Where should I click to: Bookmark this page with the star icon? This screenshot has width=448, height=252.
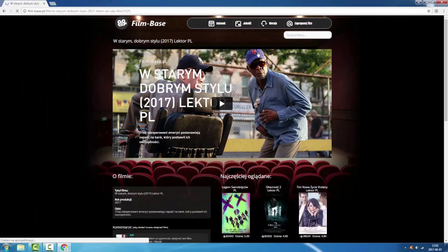click(x=429, y=11)
